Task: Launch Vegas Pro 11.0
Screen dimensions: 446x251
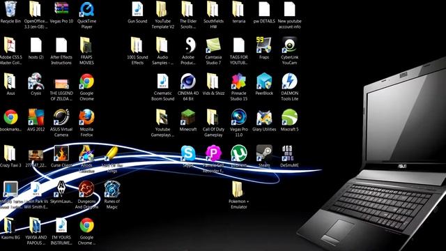Action: 238,117
